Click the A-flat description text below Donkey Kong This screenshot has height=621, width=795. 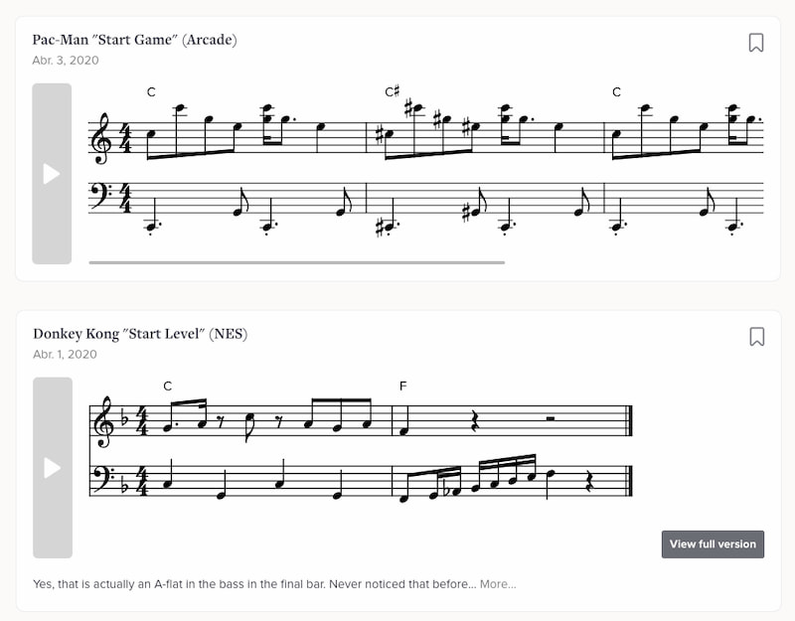[x=253, y=583]
